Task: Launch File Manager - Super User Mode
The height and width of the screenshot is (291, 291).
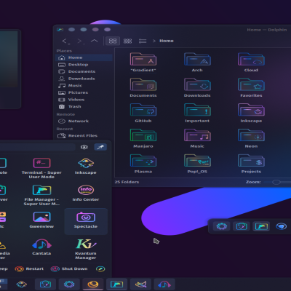Action: (41, 195)
